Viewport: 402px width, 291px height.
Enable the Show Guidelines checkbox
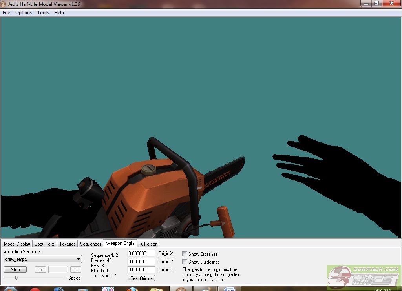tap(185, 262)
